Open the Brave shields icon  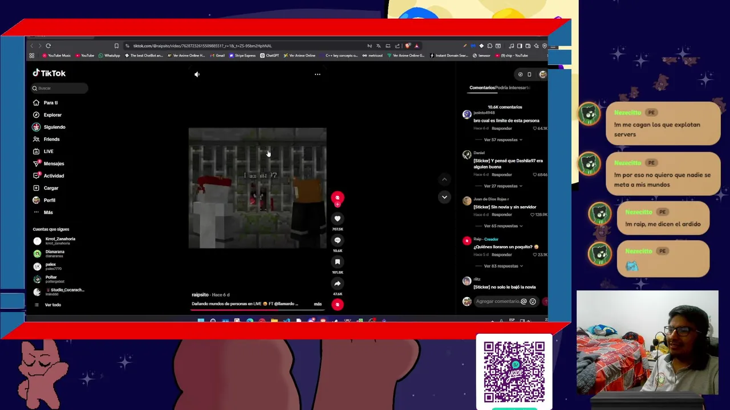[x=408, y=46]
